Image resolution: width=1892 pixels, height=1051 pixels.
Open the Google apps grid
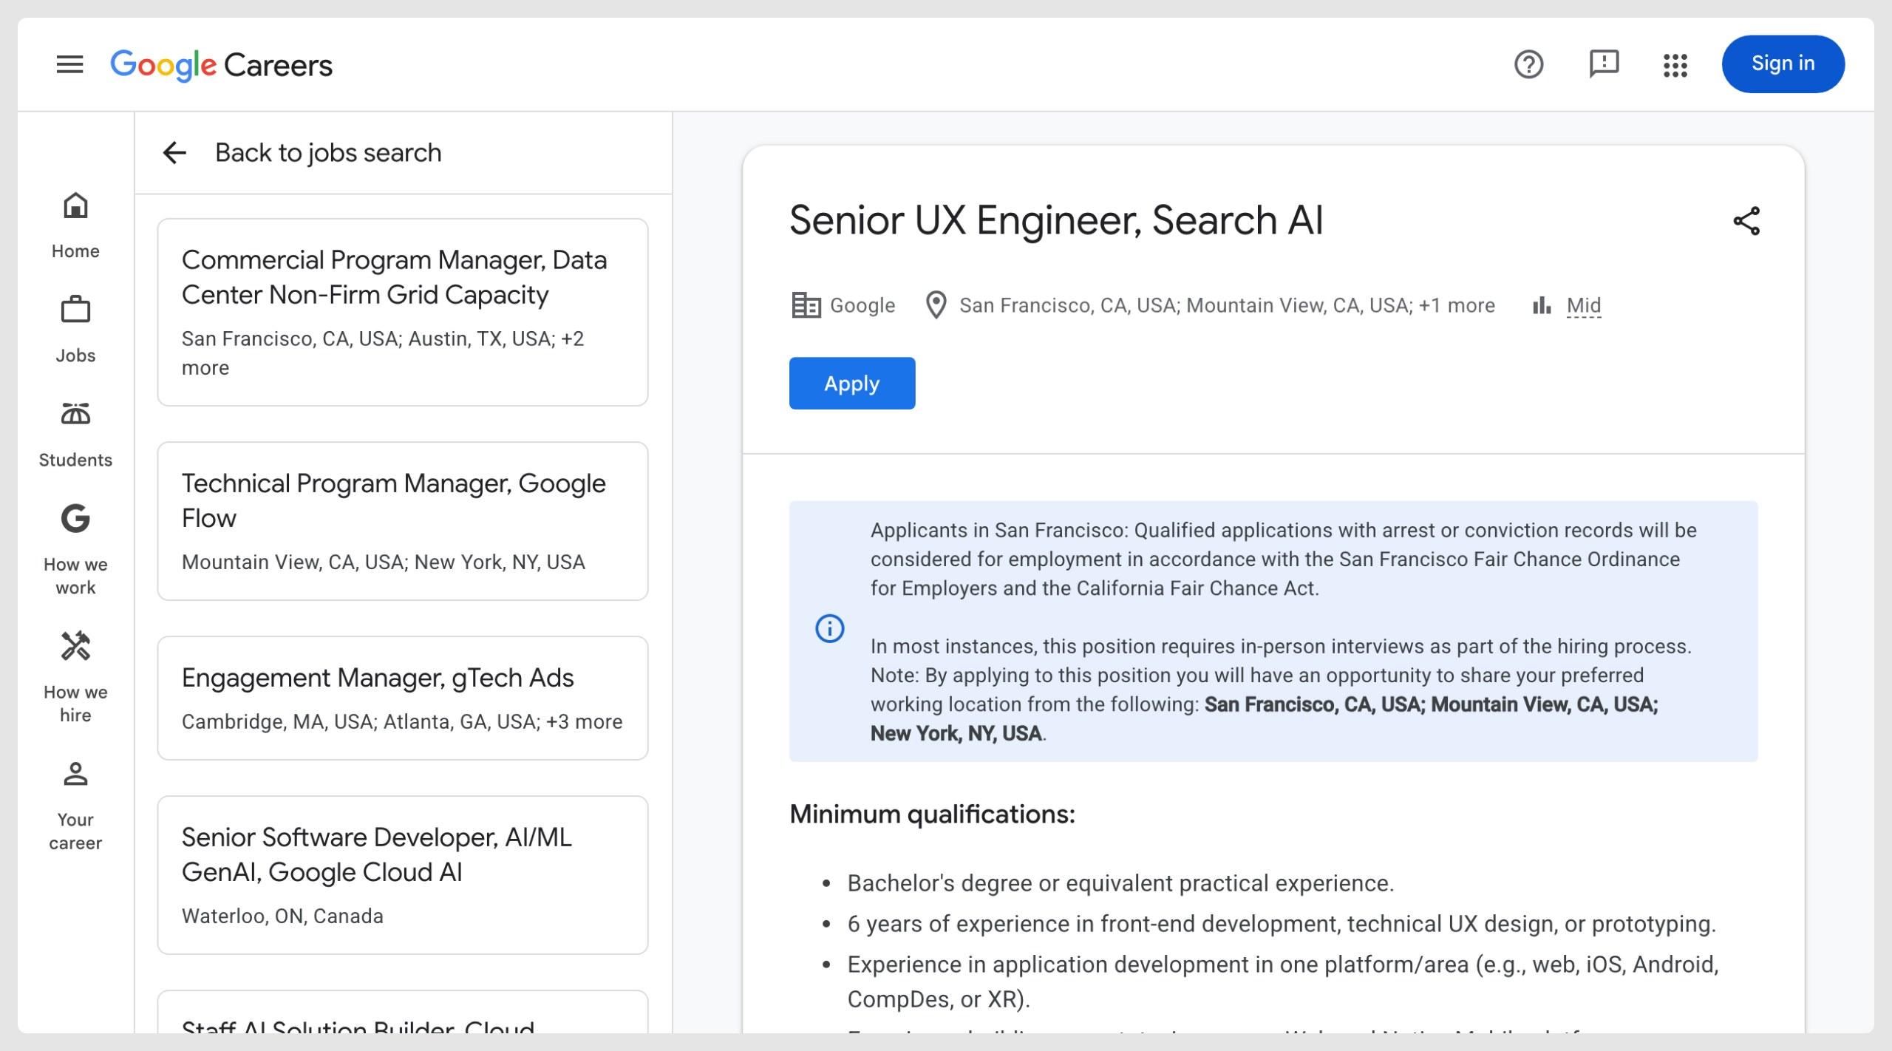1675,65
